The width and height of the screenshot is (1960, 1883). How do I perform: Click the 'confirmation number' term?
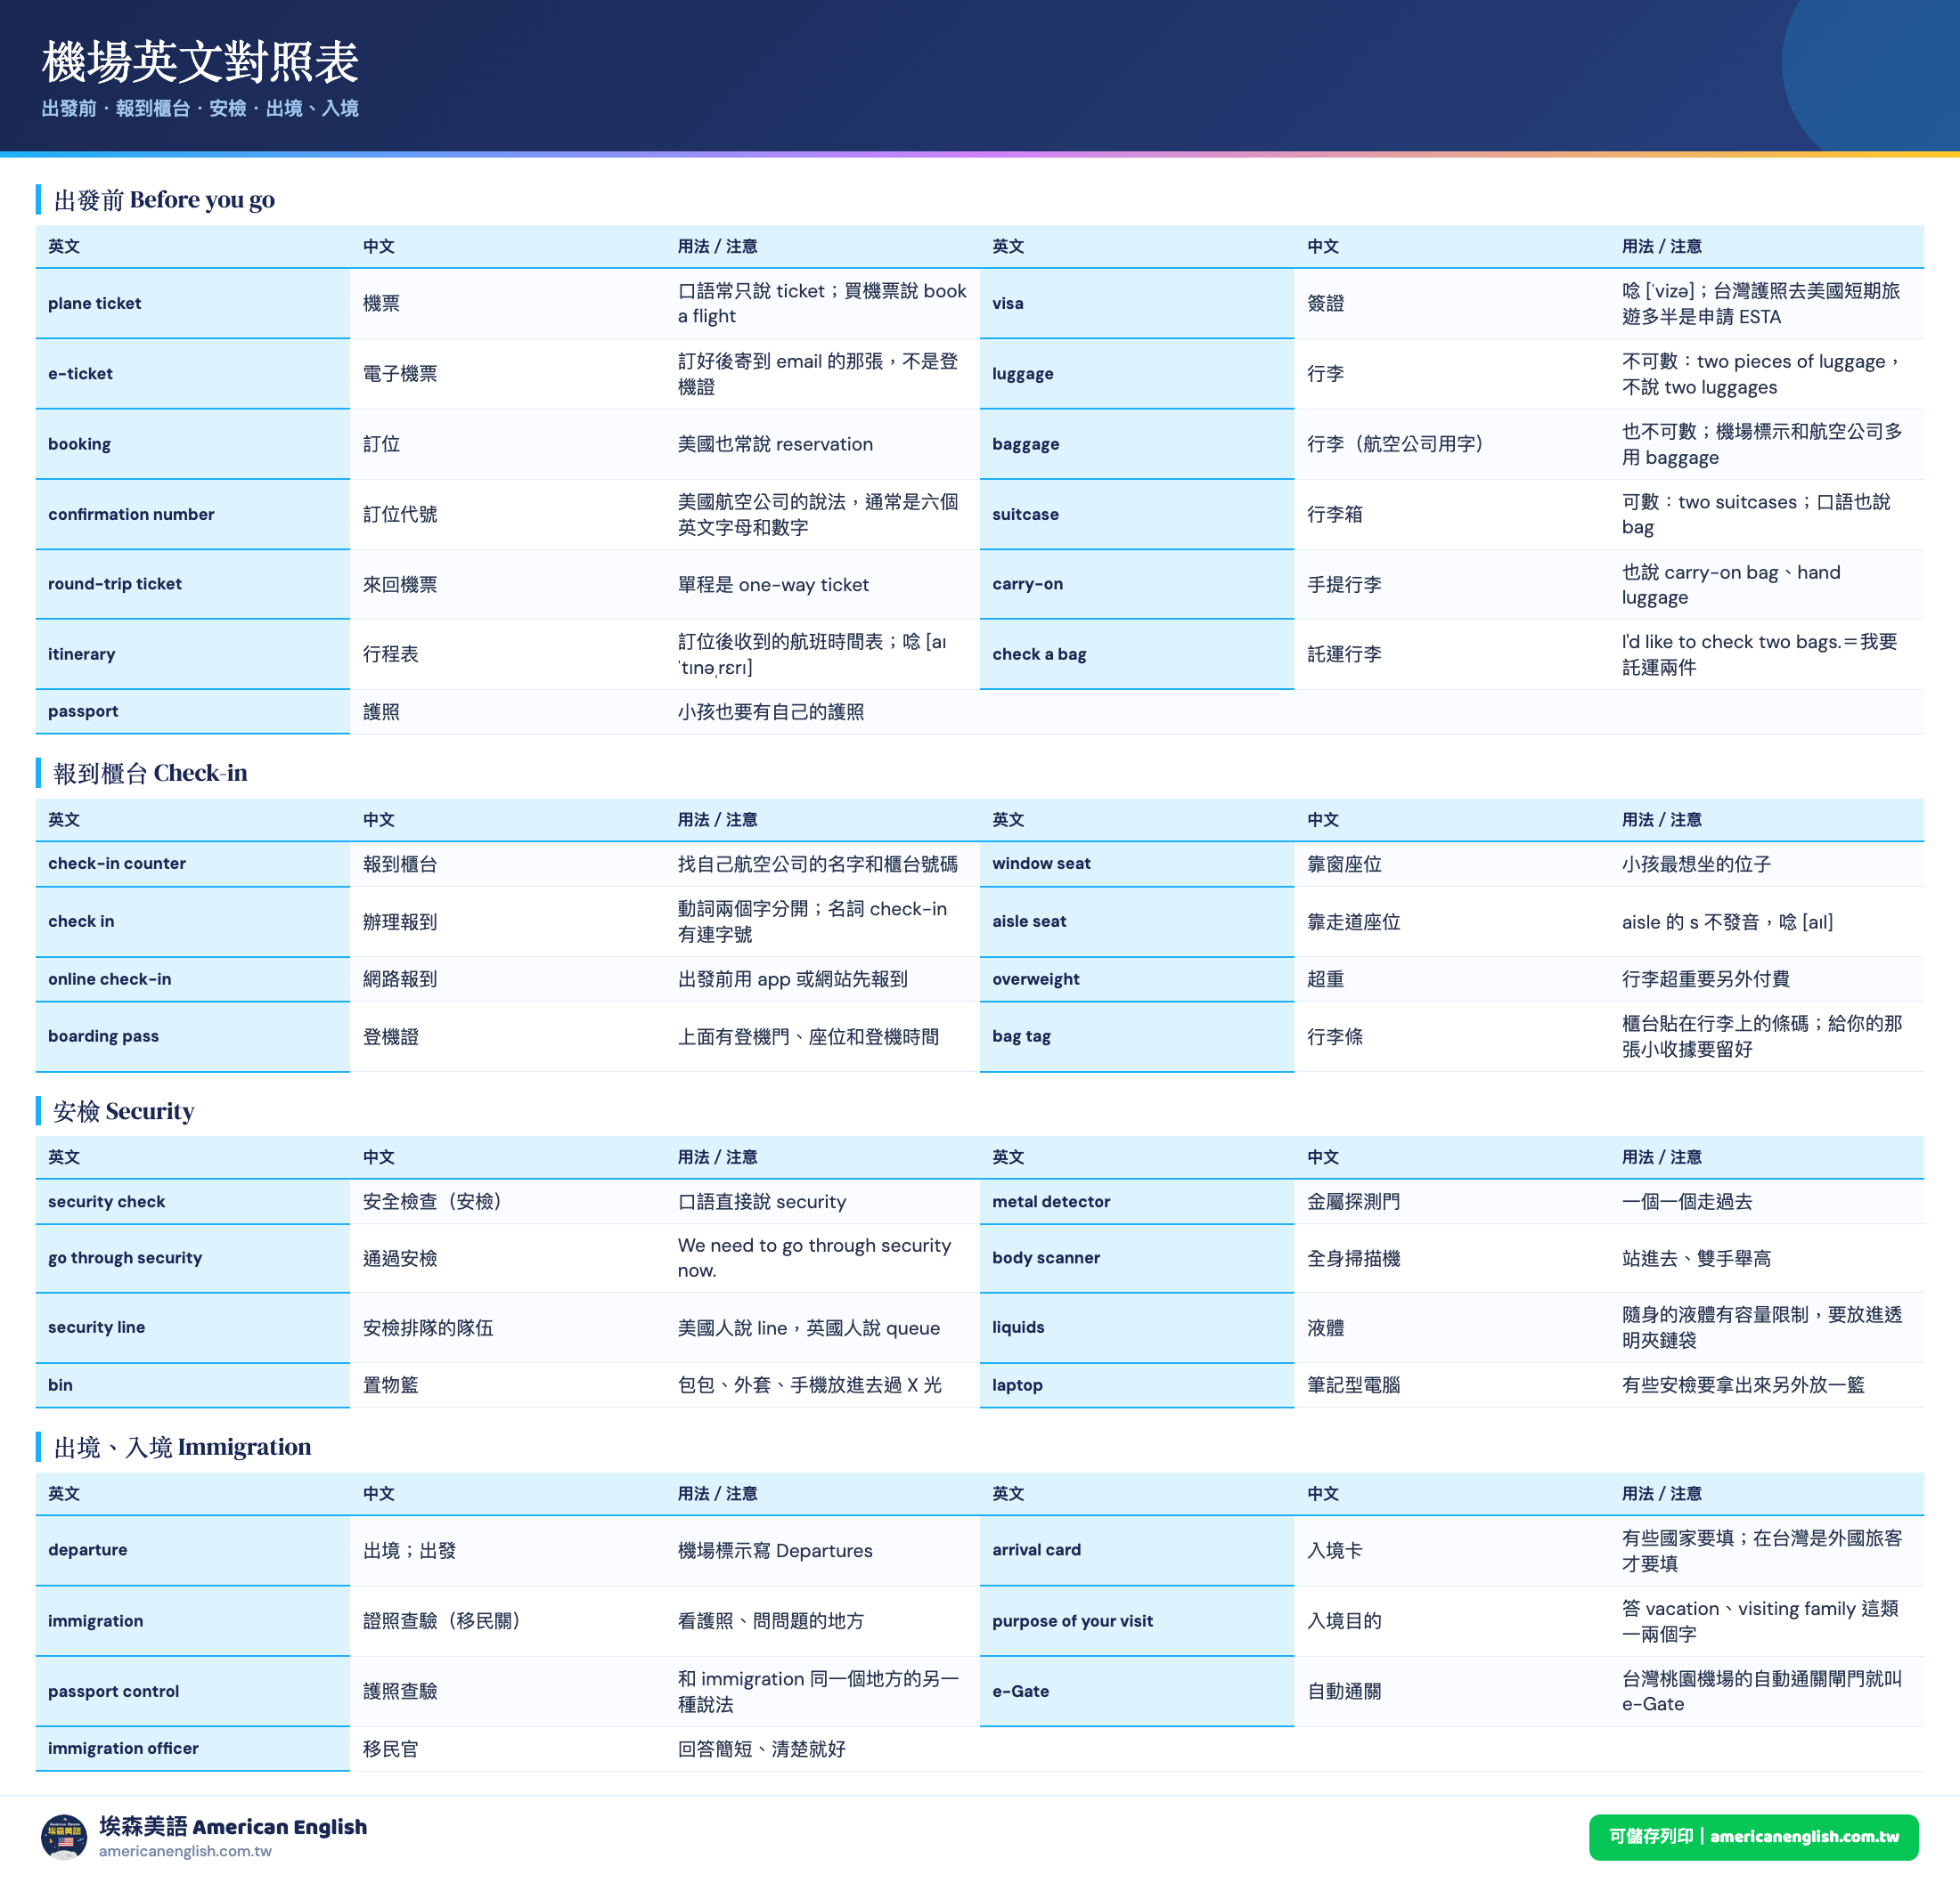pyautogui.click(x=131, y=514)
